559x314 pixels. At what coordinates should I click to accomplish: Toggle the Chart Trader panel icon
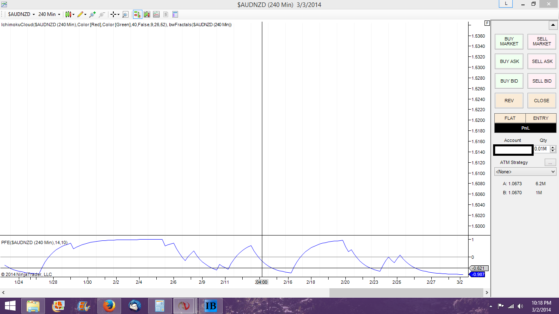click(137, 14)
